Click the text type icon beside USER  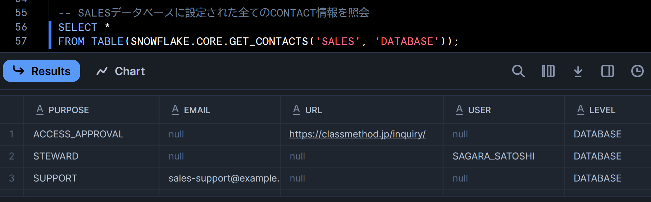[459, 110]
